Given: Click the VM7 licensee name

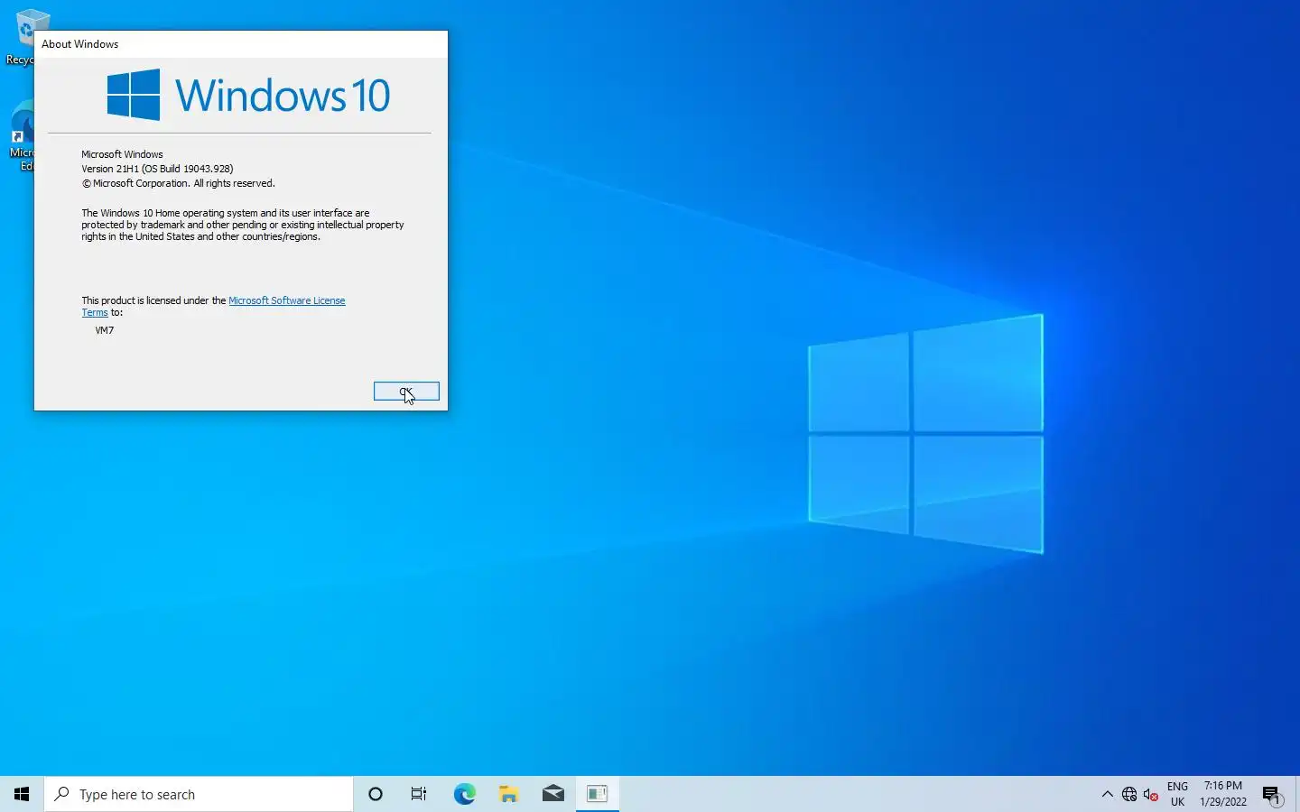Looking at the screenshot, I should coord(105,330).
